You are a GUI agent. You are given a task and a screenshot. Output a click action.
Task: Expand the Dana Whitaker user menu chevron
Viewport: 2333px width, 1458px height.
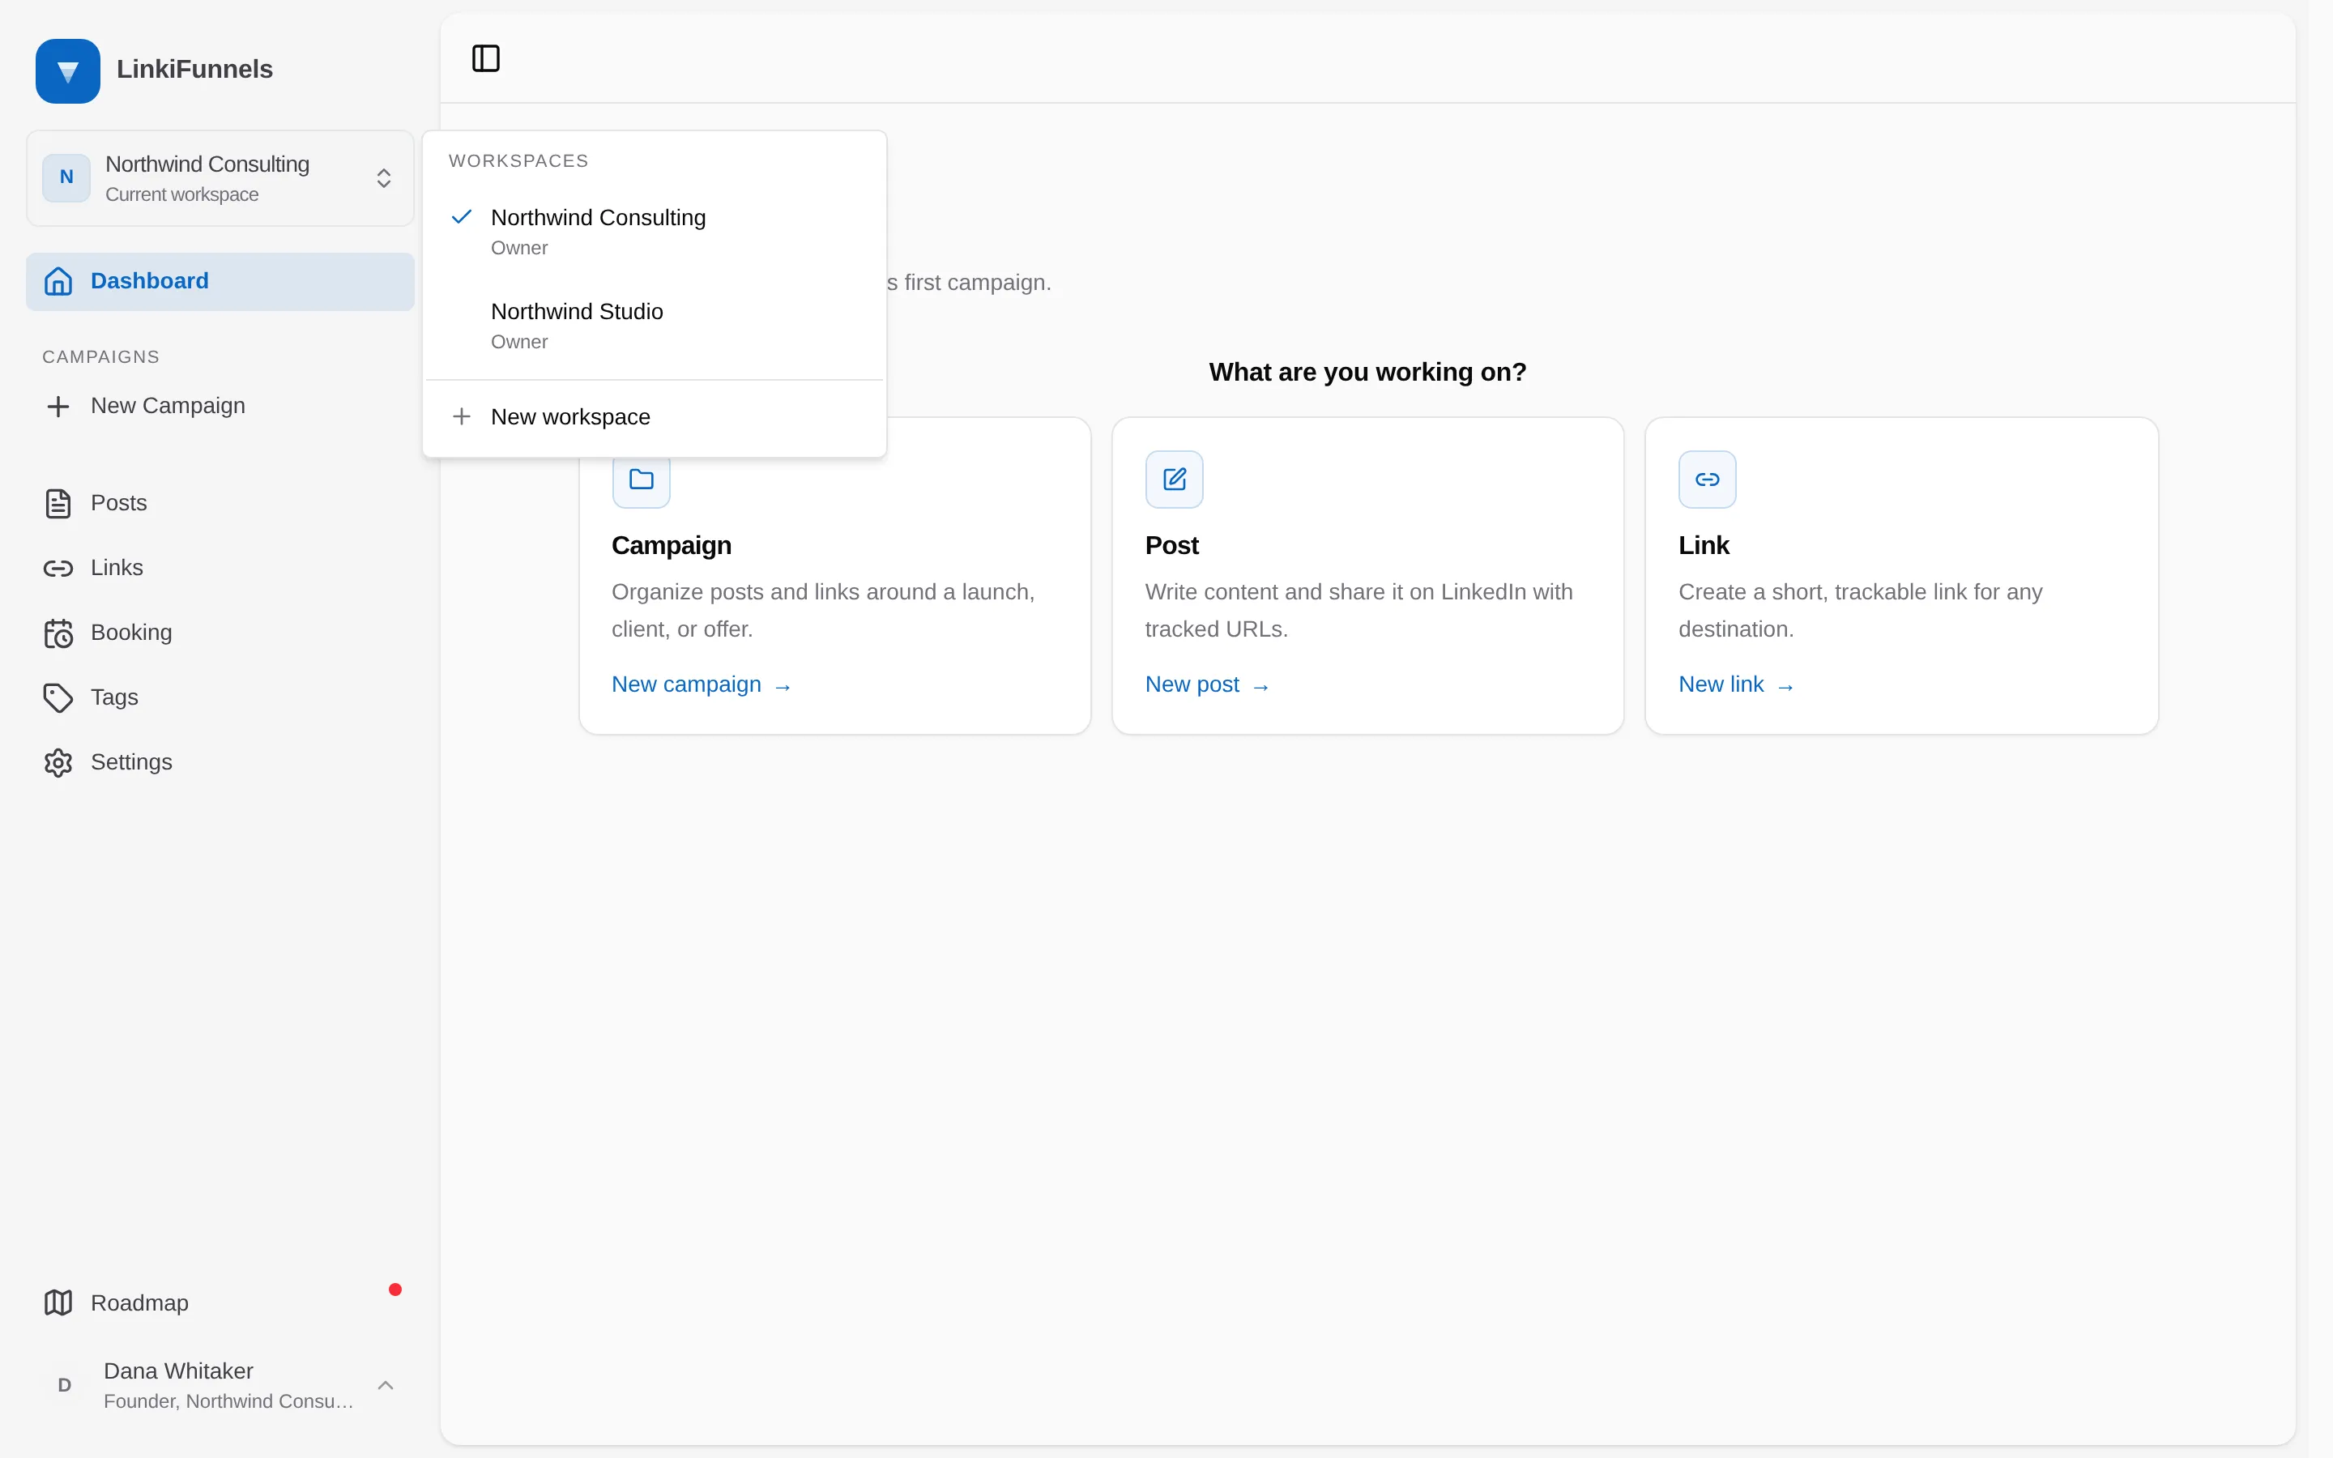[x=386, y=1385]
